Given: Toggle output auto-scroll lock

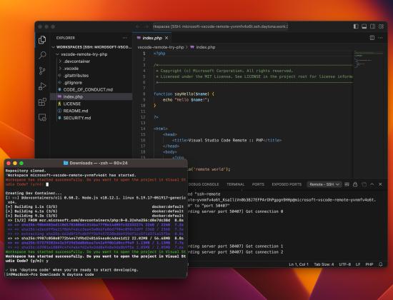Looking at the screenshot, I should coord(355,184).
